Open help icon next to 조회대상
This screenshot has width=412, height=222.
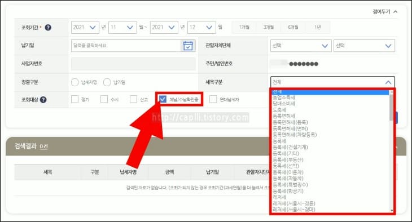[43, 100]
